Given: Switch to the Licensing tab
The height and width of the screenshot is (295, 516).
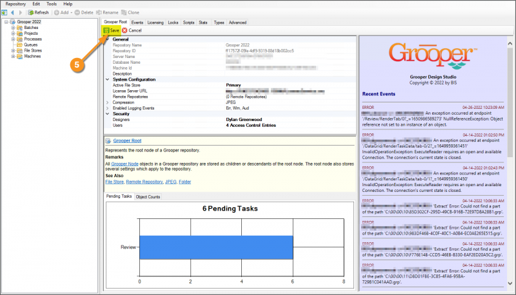Looking at the screenshot, I should 155,23.
